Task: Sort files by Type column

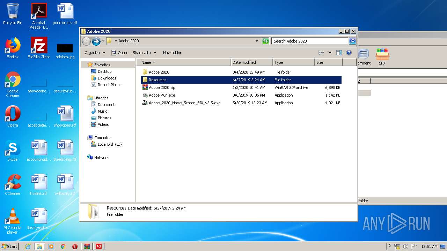Action: pyautogui.click(x=294, y=62)
